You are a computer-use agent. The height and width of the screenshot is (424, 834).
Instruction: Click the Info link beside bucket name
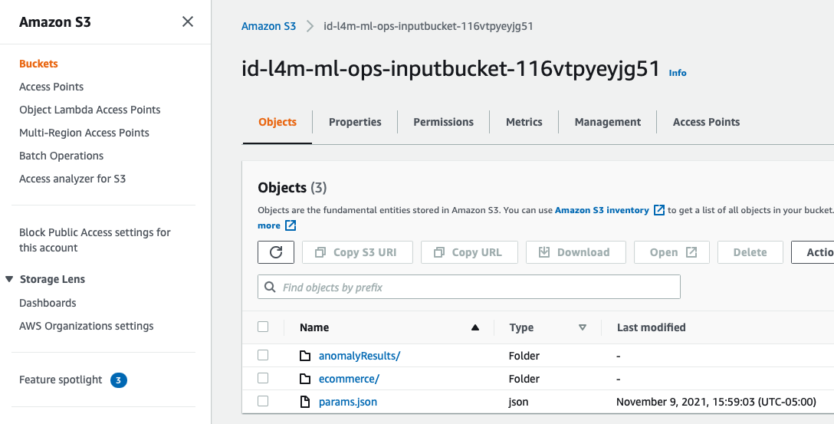click(x=678, y=73)
